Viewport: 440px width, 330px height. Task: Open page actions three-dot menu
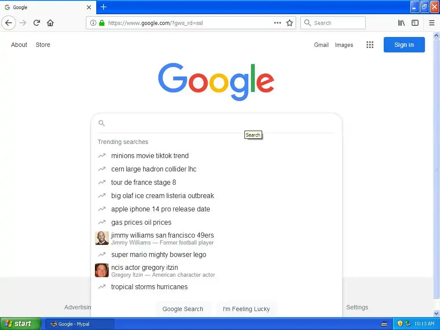278,23
